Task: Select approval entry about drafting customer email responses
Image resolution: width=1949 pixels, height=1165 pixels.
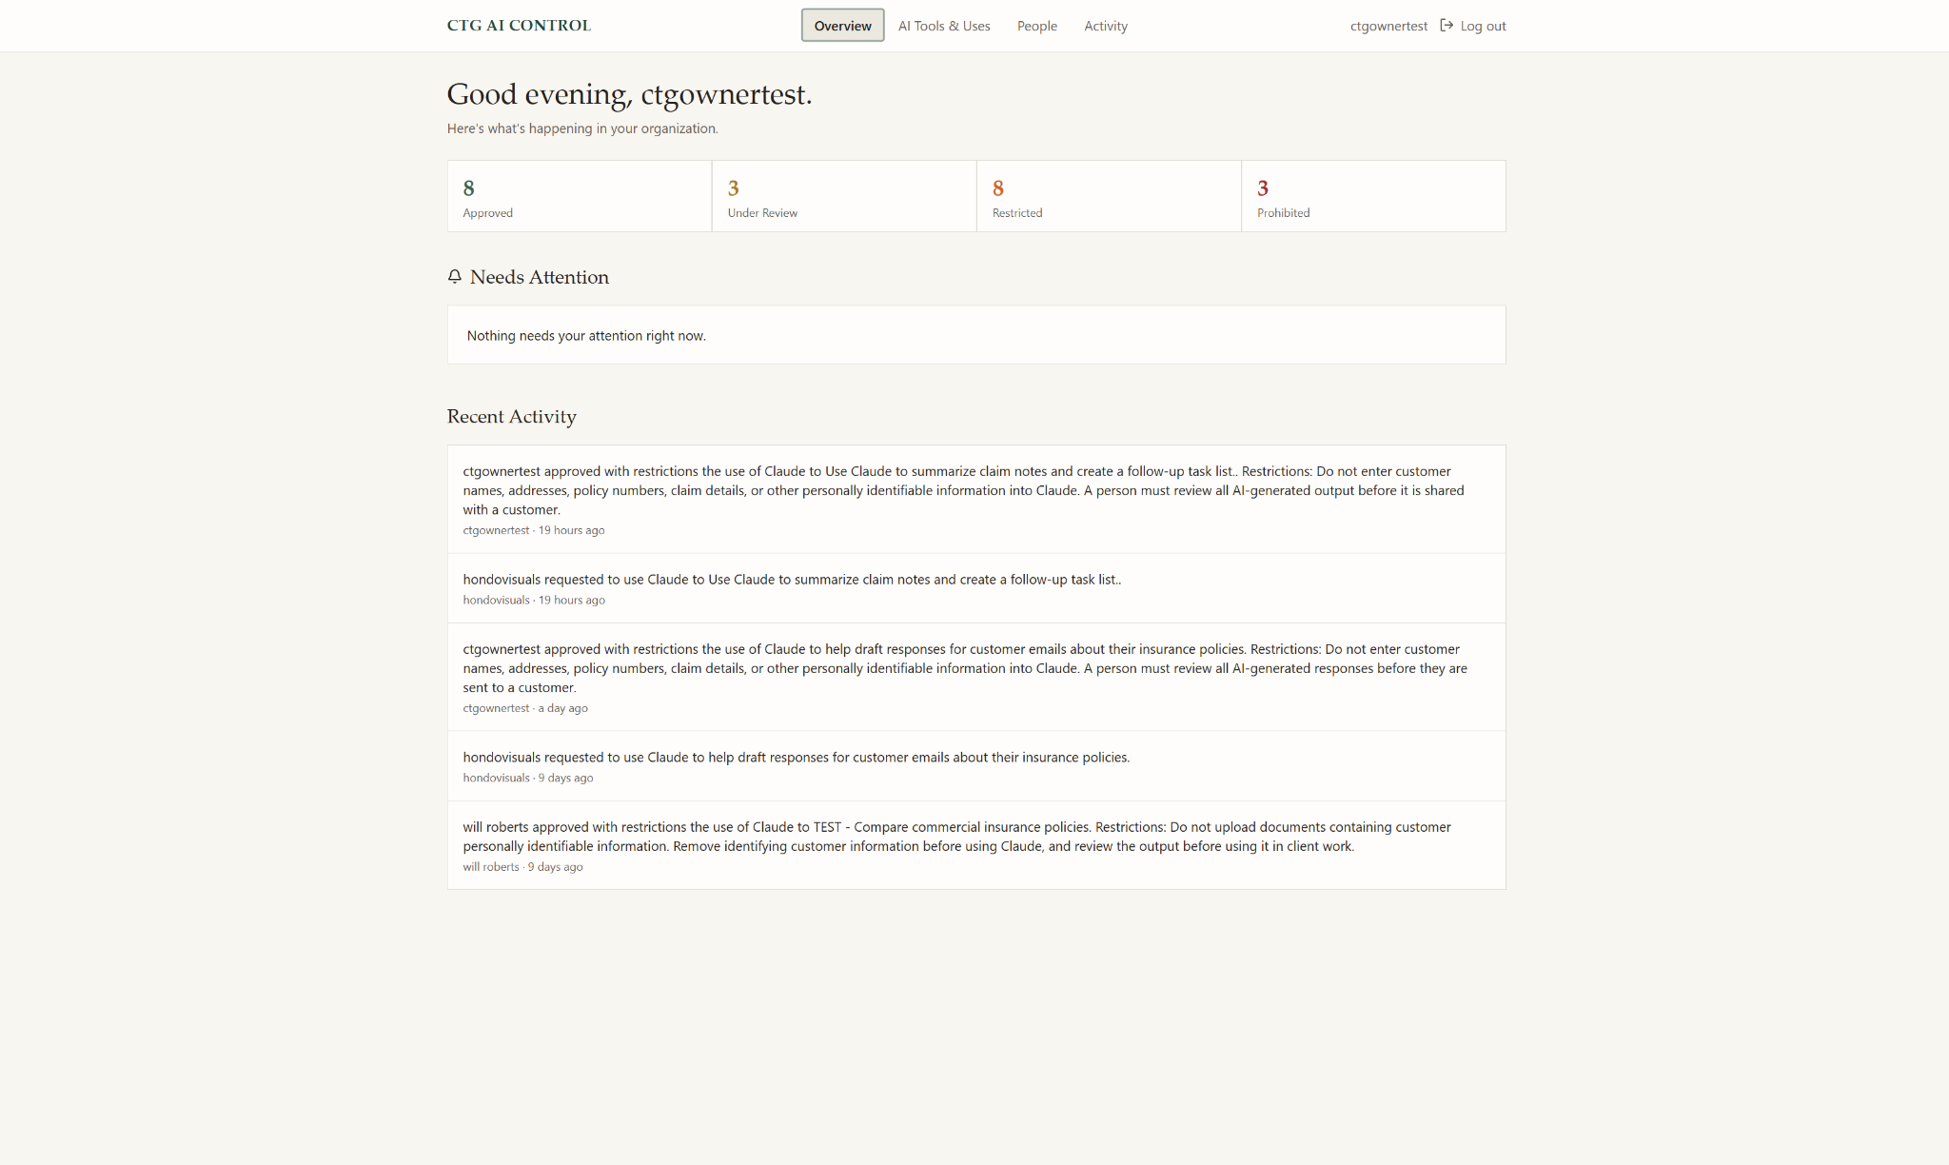Action: click(x=976, y=677)
